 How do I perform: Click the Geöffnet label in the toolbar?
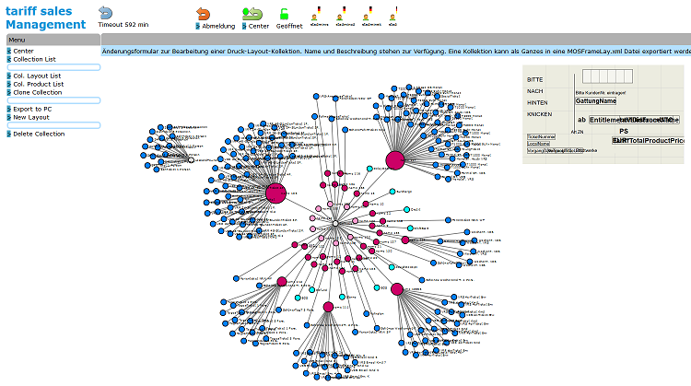[x=289, y=26]
